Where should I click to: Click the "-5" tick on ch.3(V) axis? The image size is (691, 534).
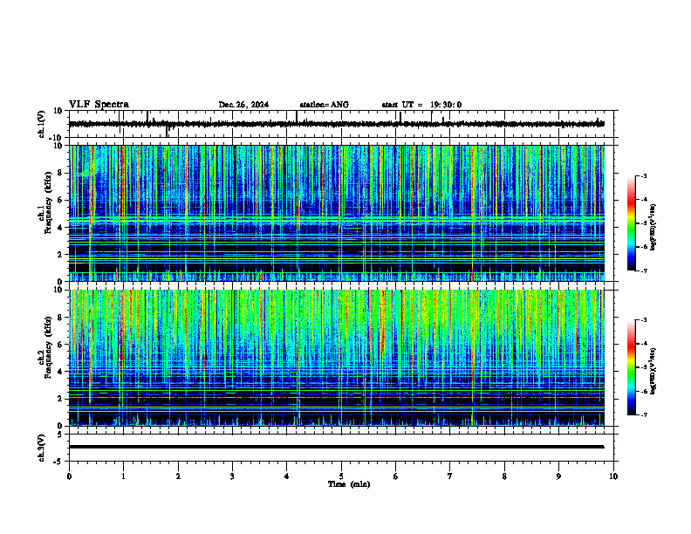click(58, 462)
